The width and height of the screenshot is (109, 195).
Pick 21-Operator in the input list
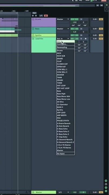tap(66, 105)
